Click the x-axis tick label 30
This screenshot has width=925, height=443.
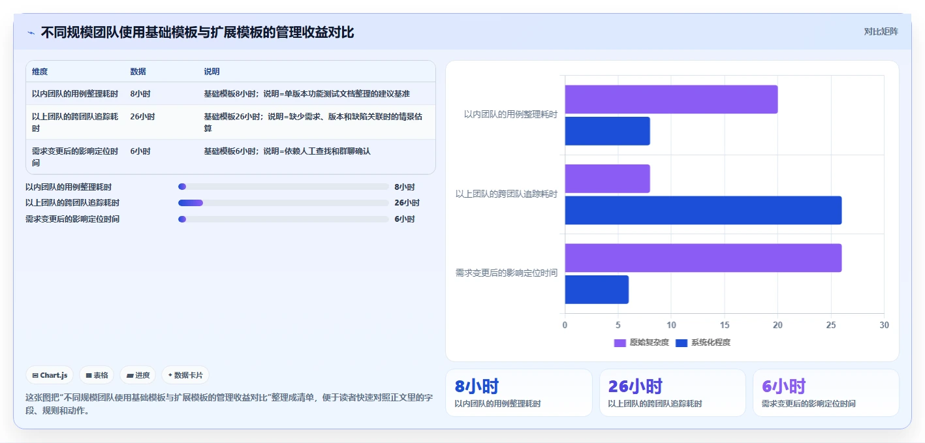point(884,325)
